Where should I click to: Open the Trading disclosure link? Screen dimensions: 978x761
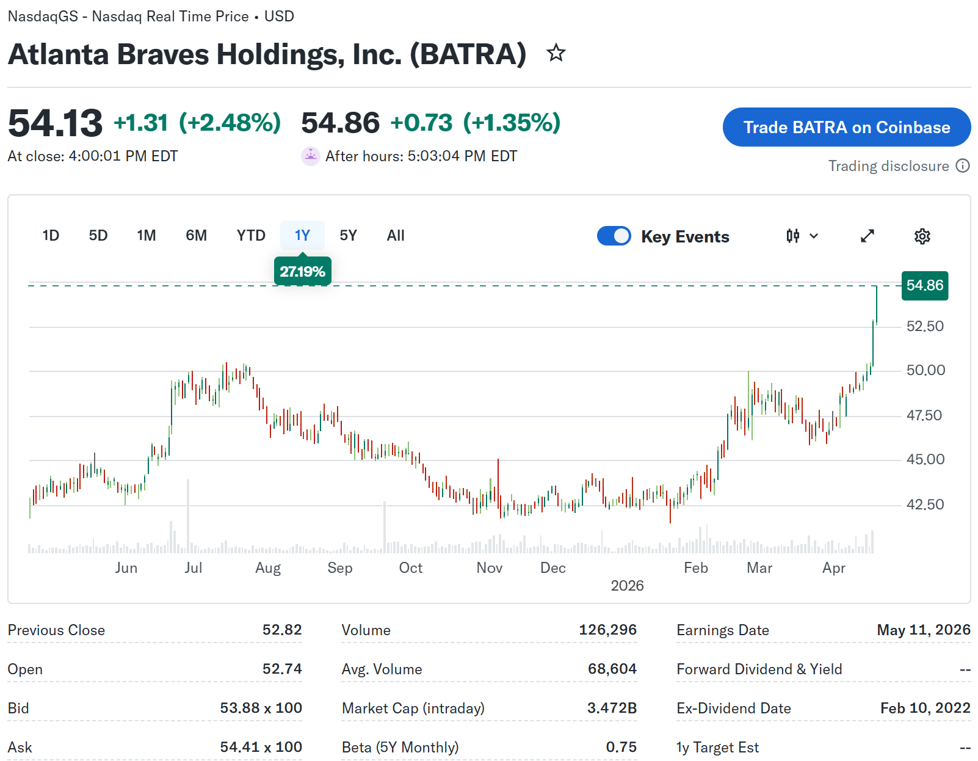coord(888,166)
